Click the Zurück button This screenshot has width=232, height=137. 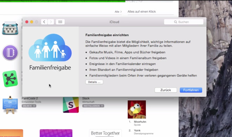(x=166, y=90)
